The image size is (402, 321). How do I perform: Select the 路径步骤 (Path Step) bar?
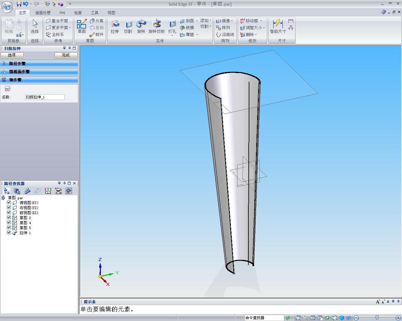(x=39, y=64)
